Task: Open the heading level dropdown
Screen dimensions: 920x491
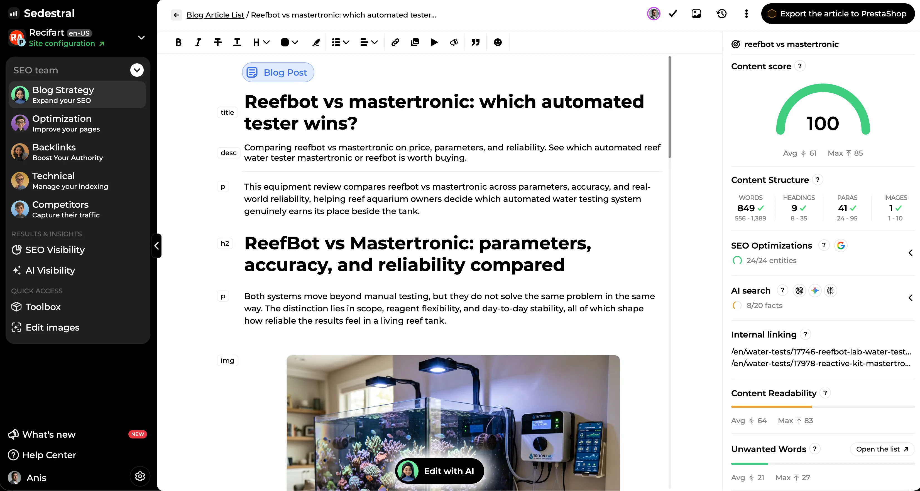Action: (x=261, y=43)
